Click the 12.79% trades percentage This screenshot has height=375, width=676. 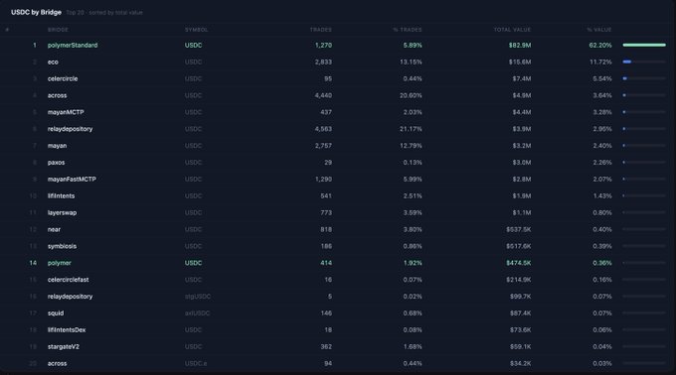click(x=411, y=146)
